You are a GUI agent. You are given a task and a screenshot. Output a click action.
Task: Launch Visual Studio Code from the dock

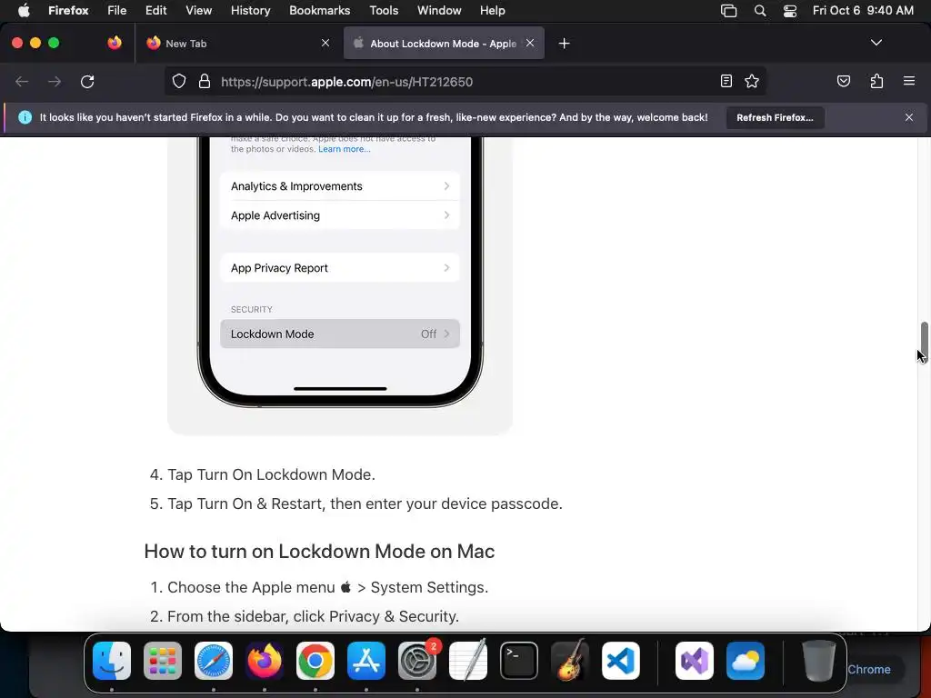pos(621,661)
